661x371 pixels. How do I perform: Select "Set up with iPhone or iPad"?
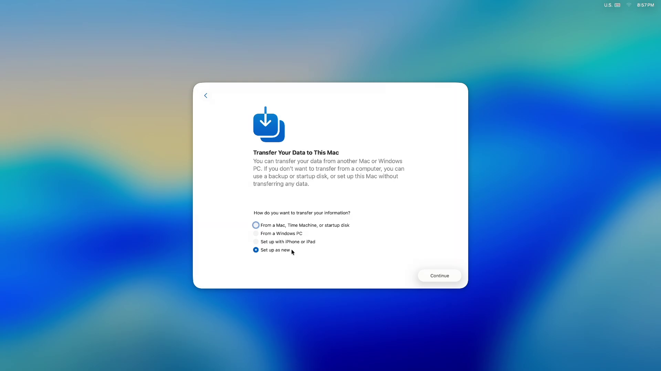click(x=256, y=241)
